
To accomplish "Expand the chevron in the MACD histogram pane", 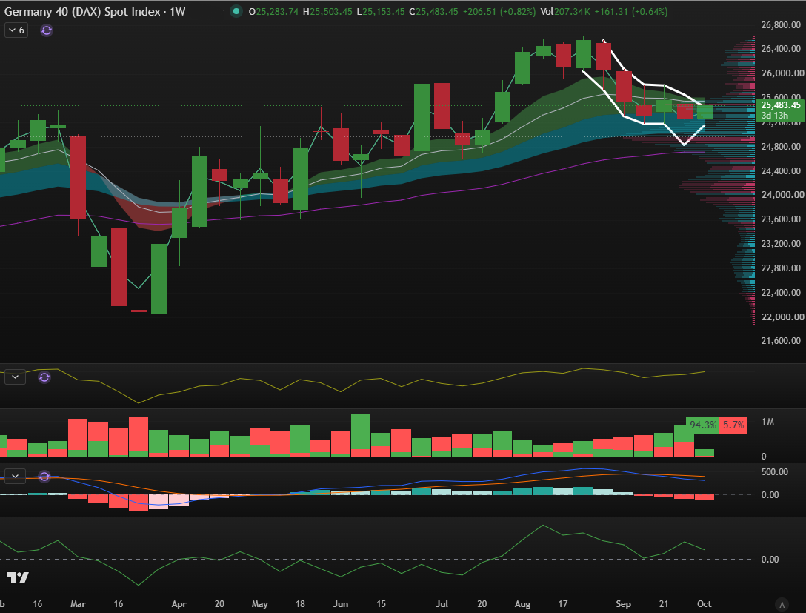I will [15, 476].
